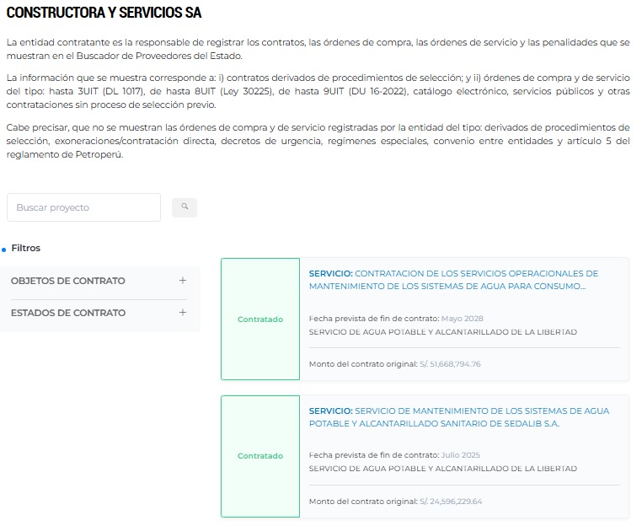Click the blue dot next to Filtros
This screenshot has width=642, height=526.
pyautogui.click(x=4, y=250)
